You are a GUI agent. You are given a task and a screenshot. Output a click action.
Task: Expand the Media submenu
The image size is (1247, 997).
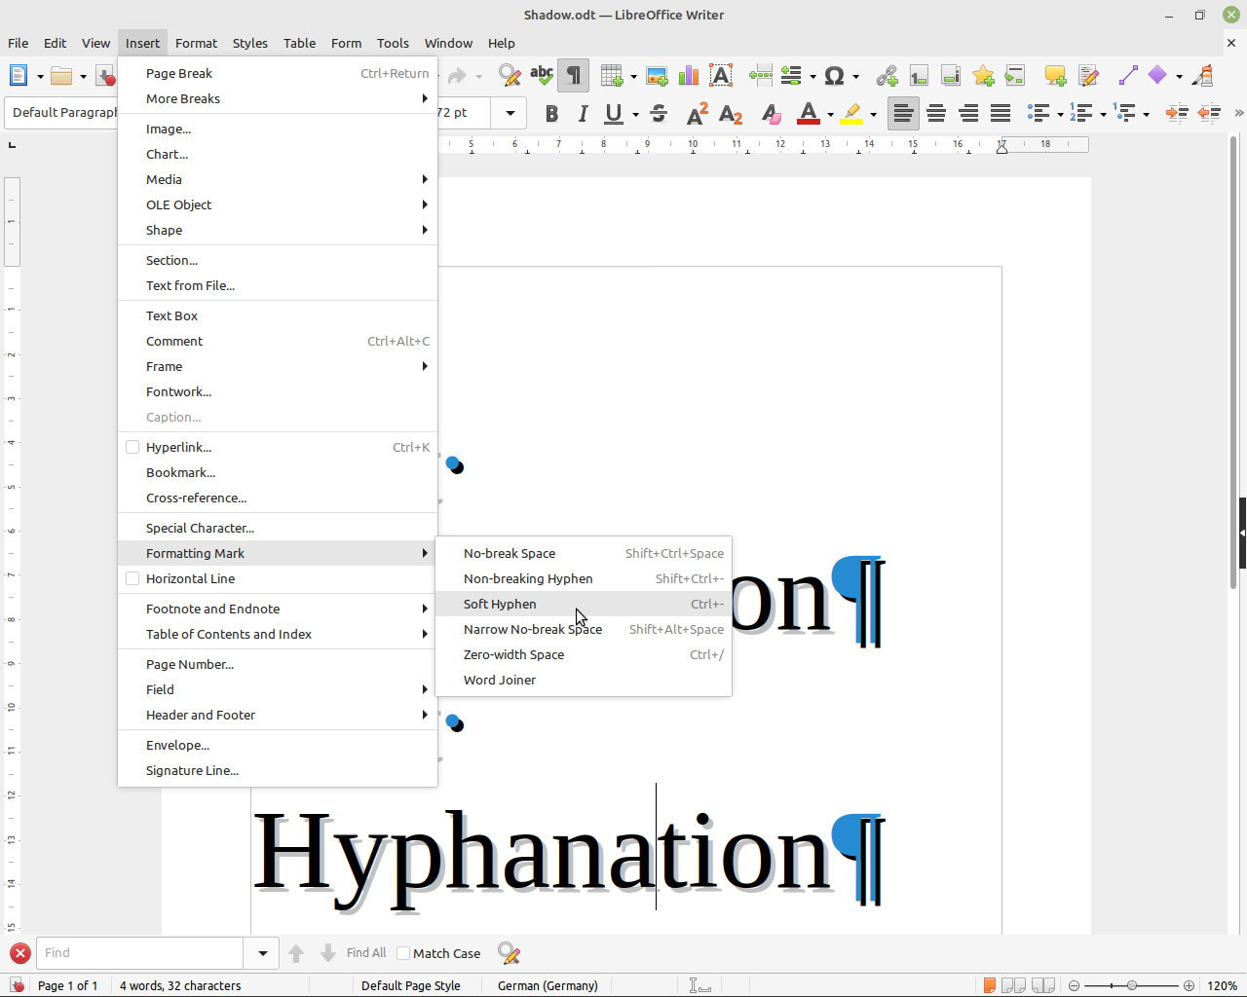tap(278, 179)
